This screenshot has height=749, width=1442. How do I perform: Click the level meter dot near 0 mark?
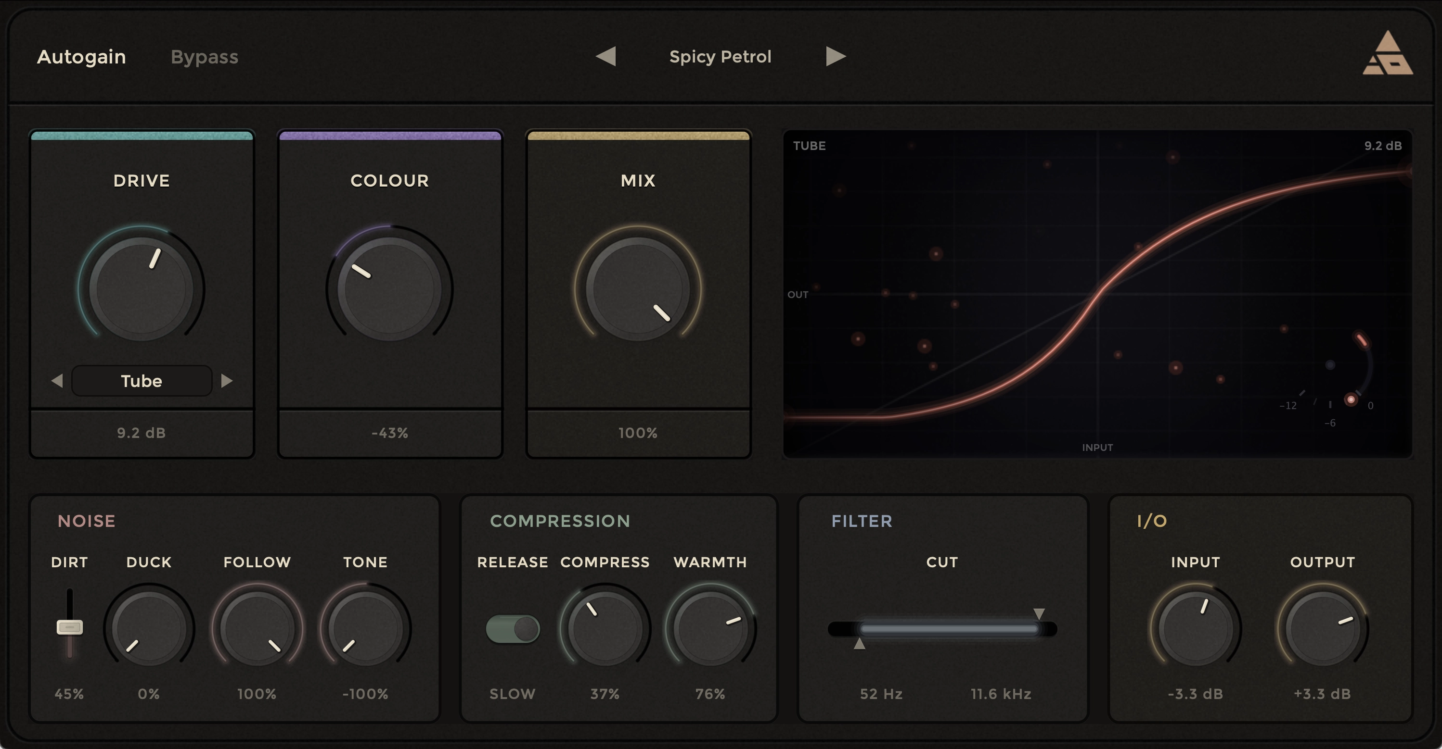1351,399
